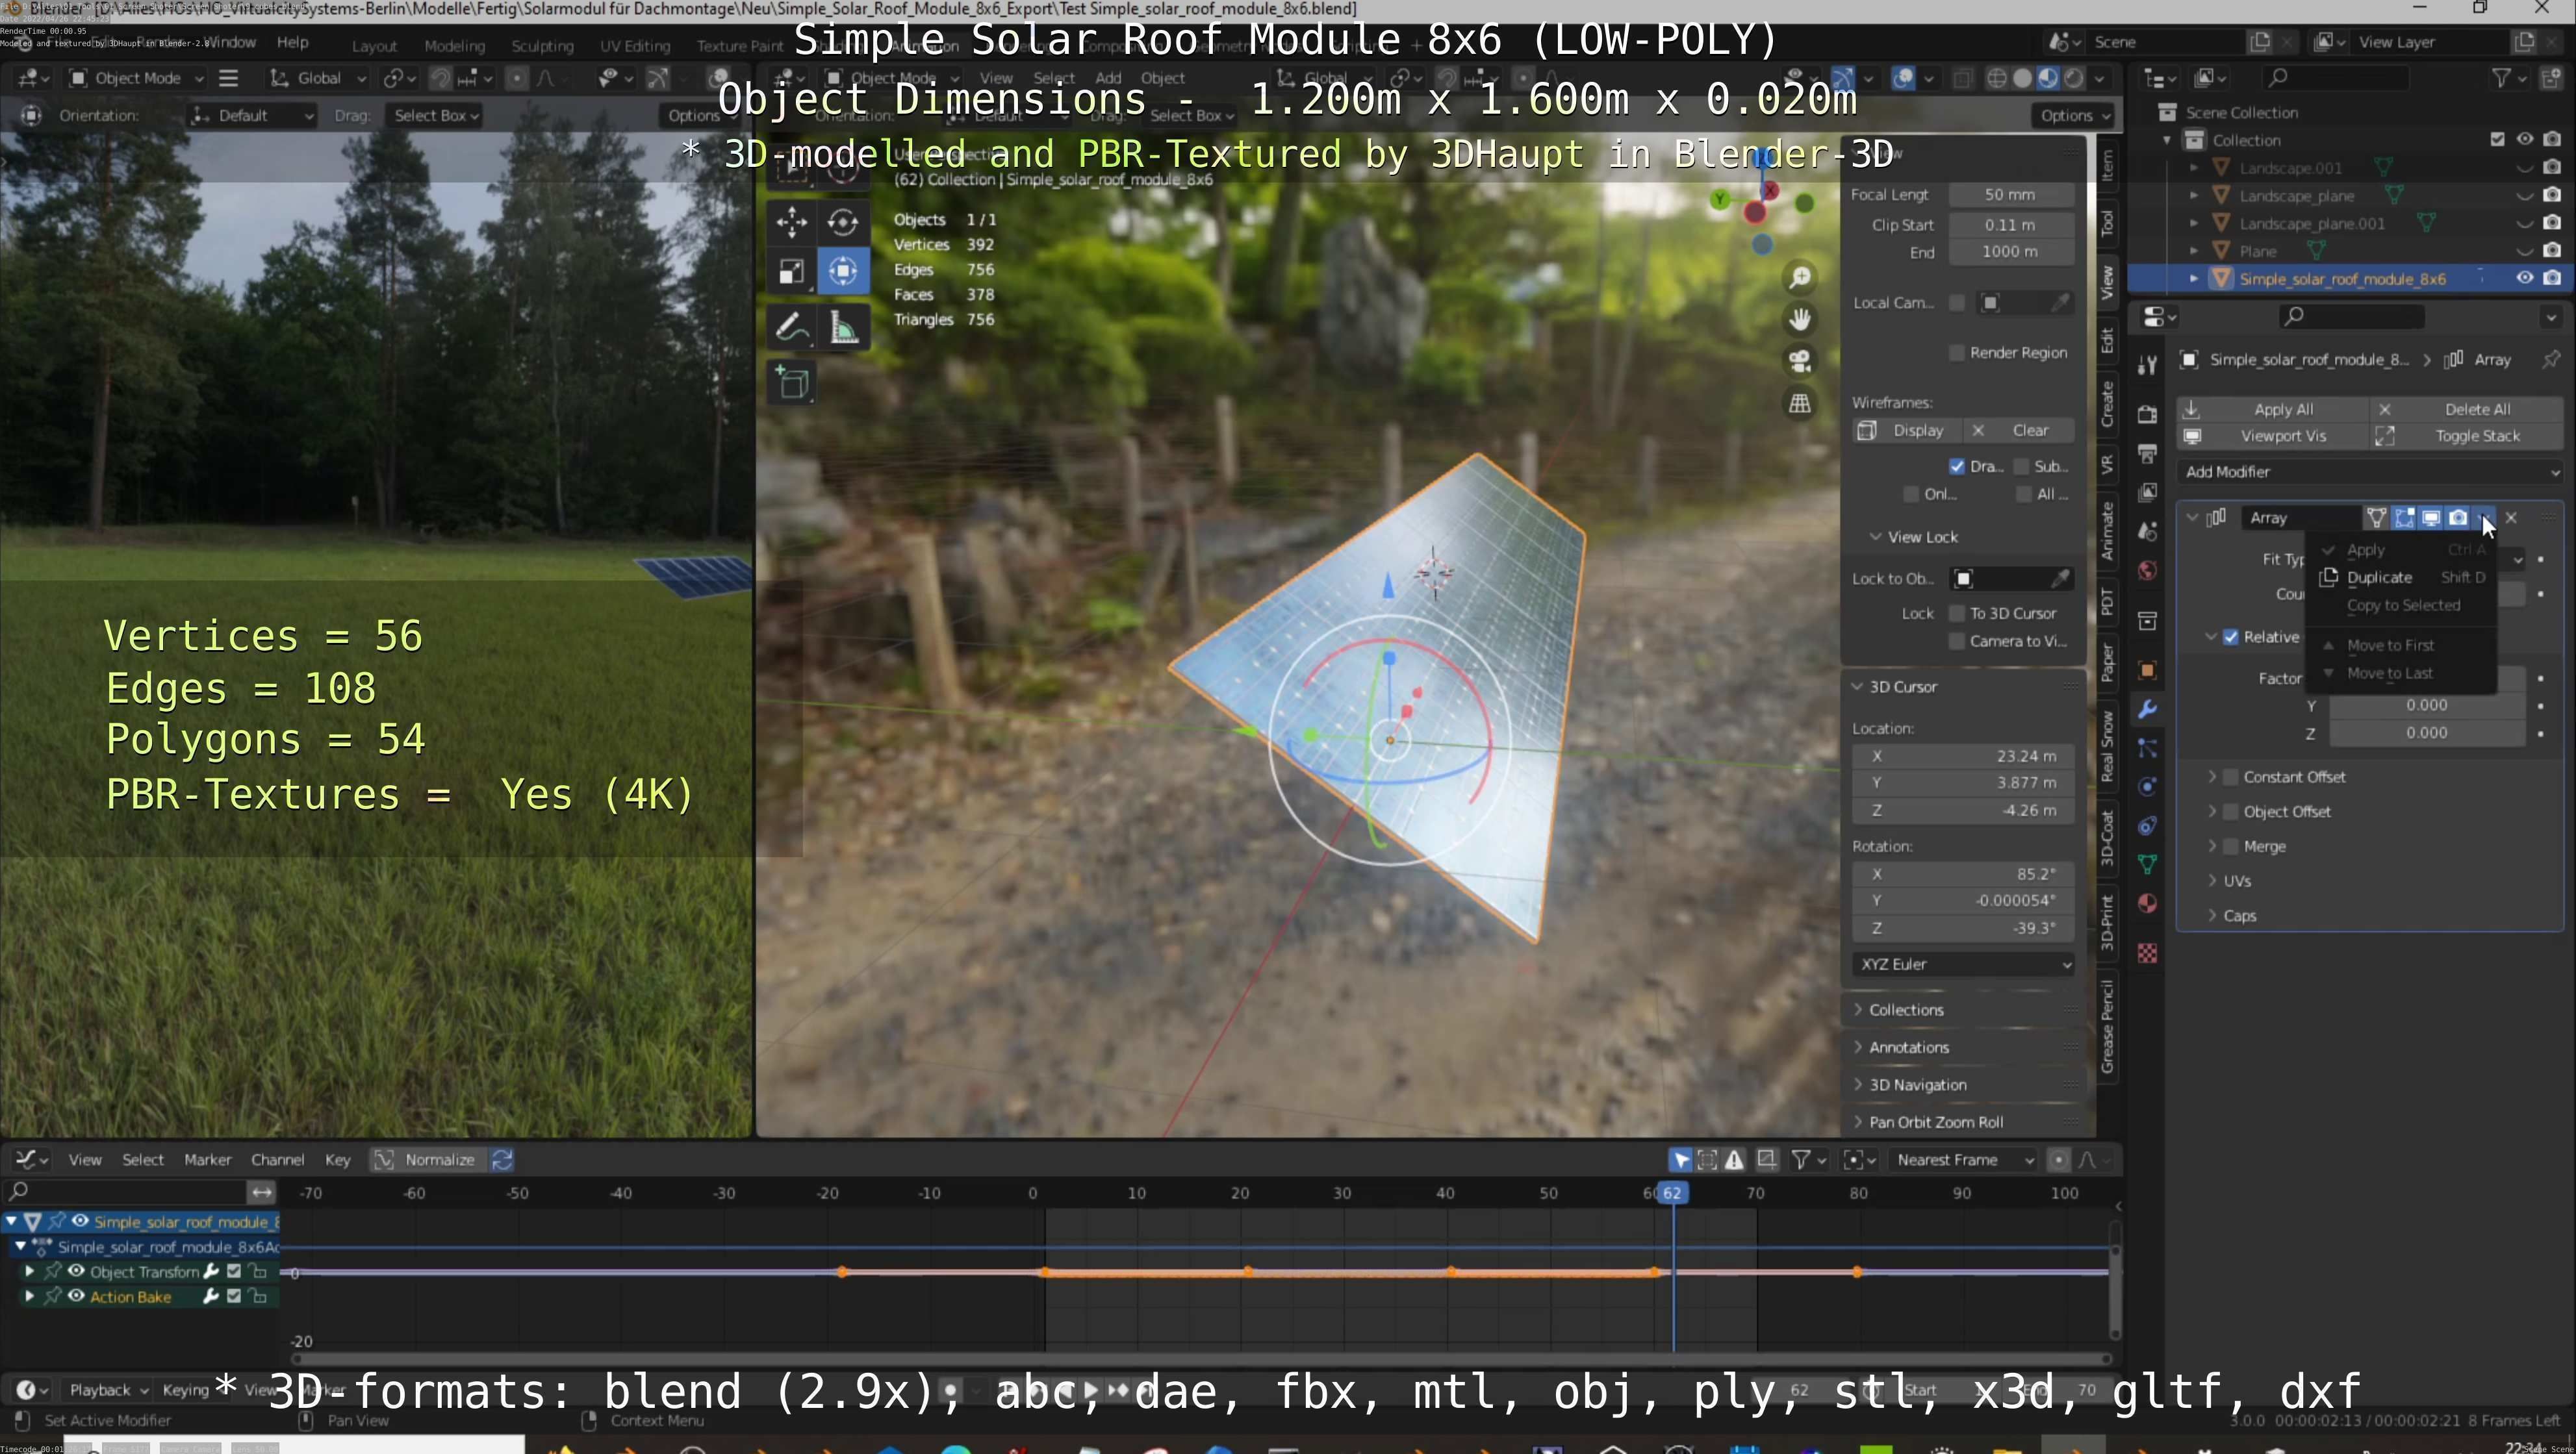
Task: Click the viewport zoom magnifier icon
Action: pos(1800,277)
